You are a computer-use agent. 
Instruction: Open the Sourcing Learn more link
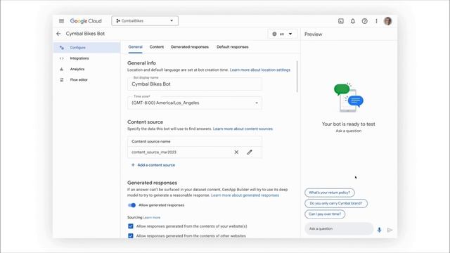[x=152, y=217]
